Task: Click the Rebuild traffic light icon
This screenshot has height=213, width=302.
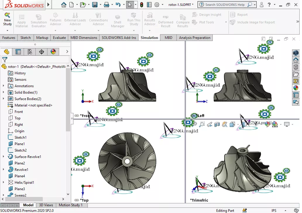Action: click(142, 5)
